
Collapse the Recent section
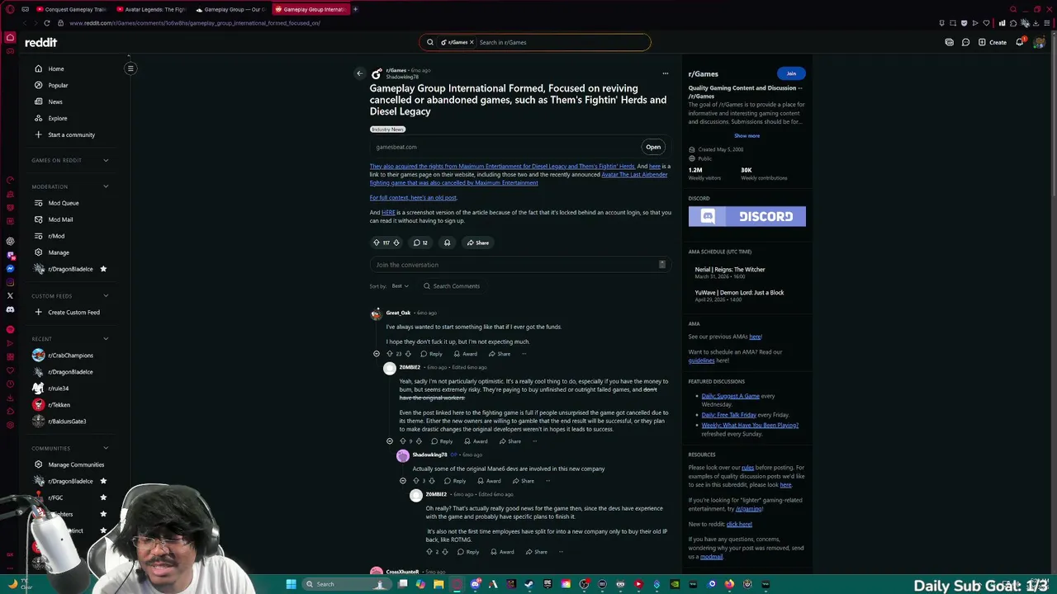click(x=106, y=338)
